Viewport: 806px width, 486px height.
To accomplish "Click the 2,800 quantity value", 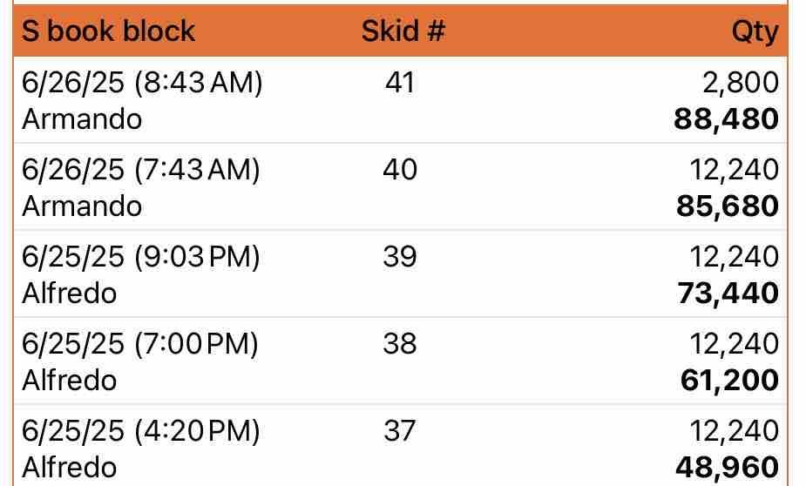I will (x=739, y=83).
